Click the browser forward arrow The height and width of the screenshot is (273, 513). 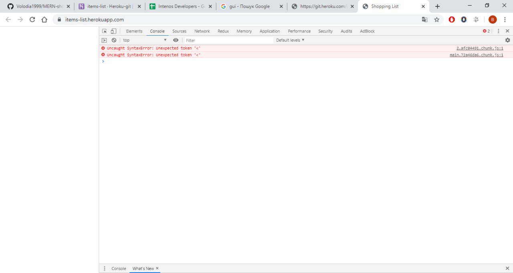click(x=20, y=20)
